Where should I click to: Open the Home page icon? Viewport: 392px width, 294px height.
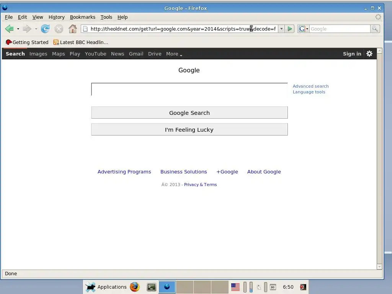[73, 29]
